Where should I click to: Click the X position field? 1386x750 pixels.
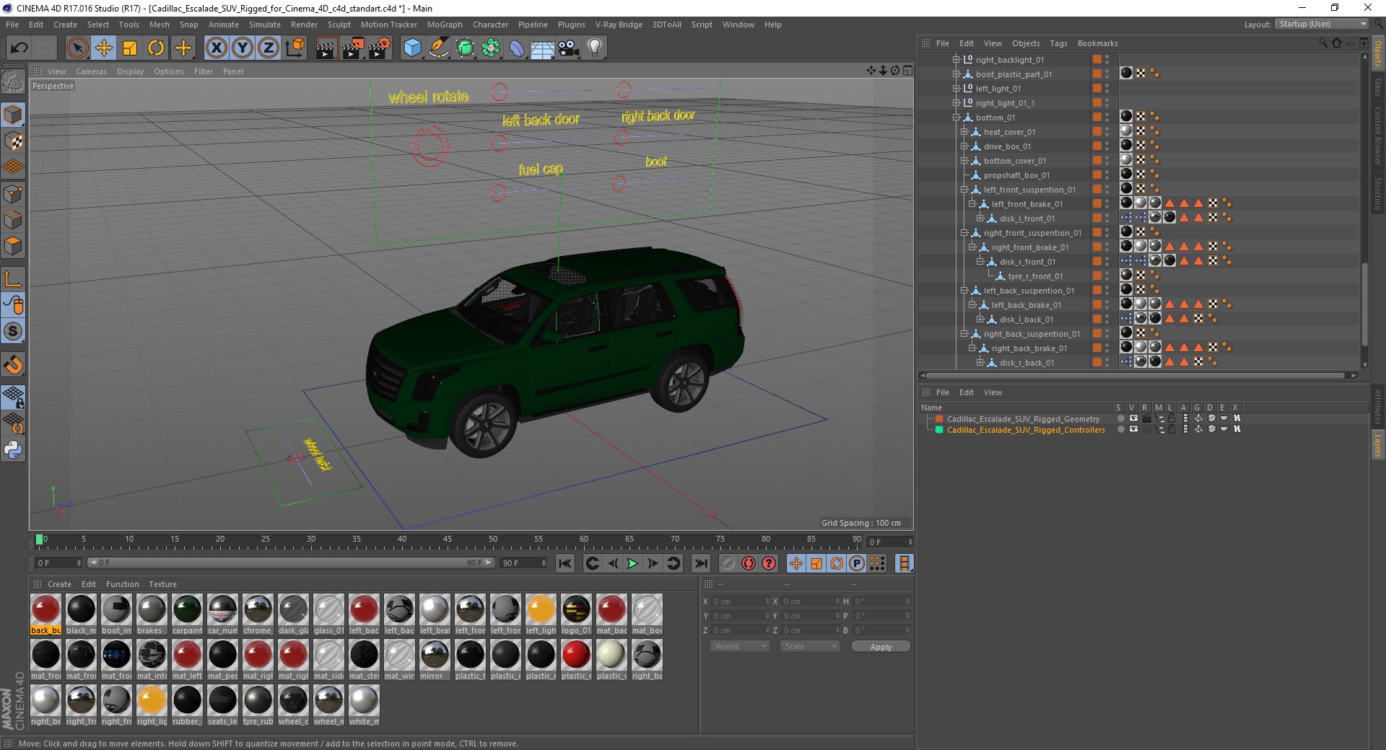pyautogui.click(x=741, y=601)
